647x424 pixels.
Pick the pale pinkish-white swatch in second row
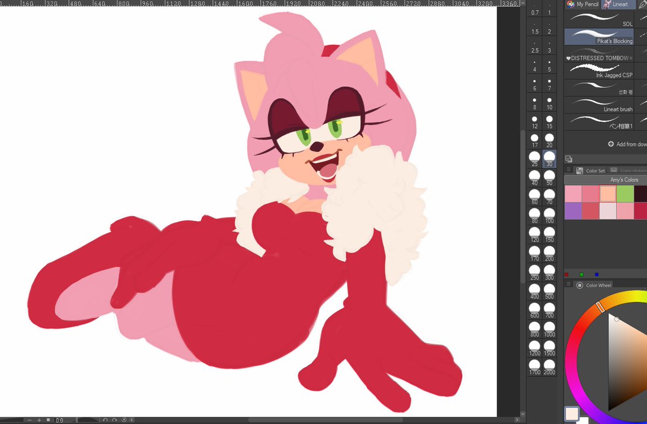pos(608,211)
